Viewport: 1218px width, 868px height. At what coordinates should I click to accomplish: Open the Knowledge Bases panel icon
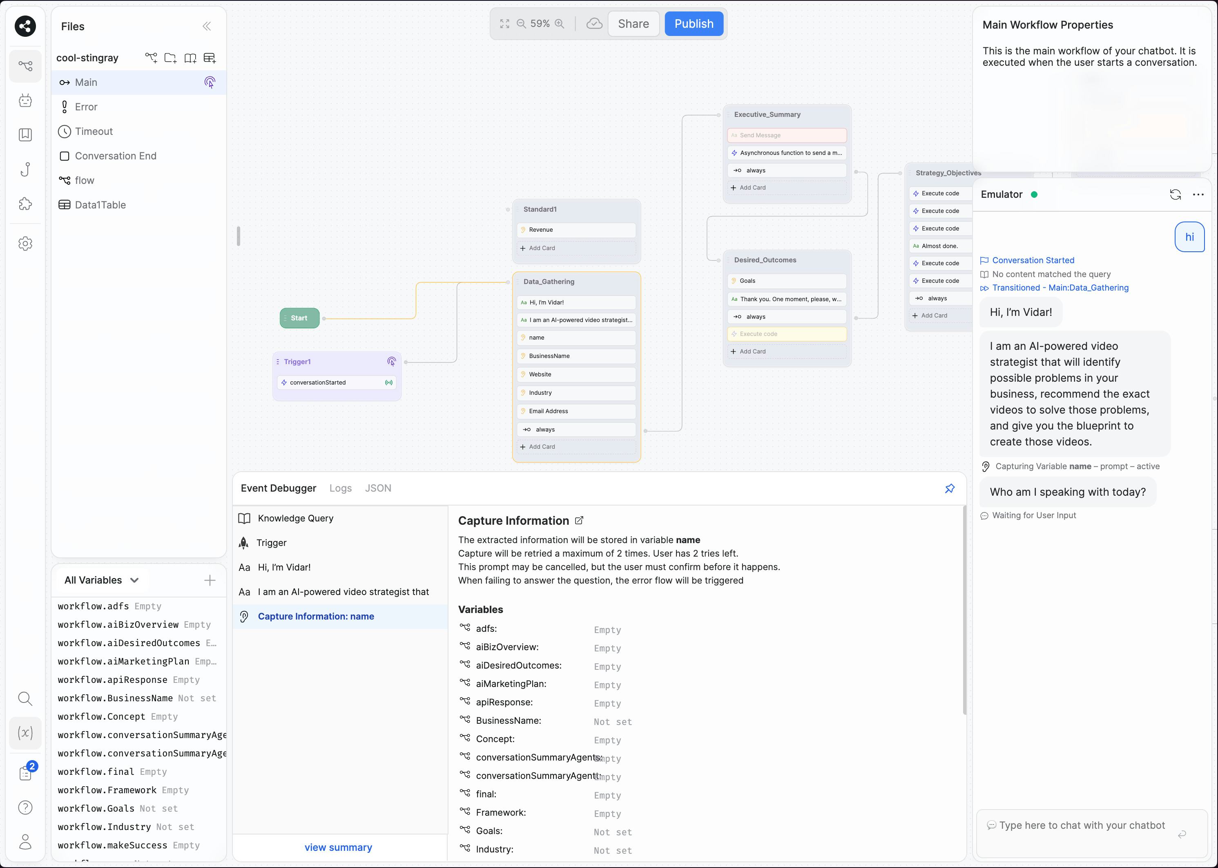(25, 135)
